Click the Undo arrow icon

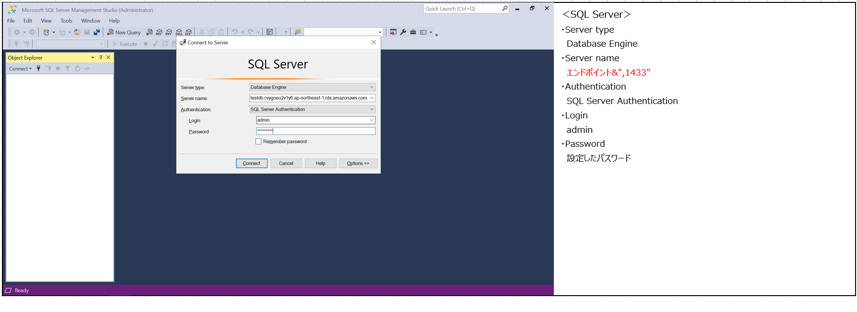click(x=235, y=32)
